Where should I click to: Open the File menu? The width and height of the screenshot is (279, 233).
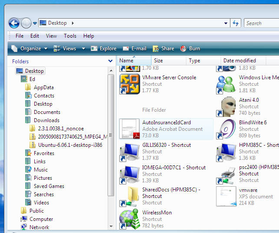[20, 36]
